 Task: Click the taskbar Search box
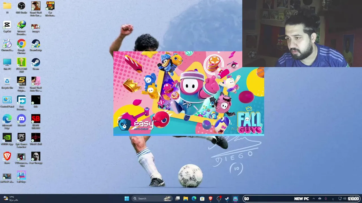tap(152, 198)
